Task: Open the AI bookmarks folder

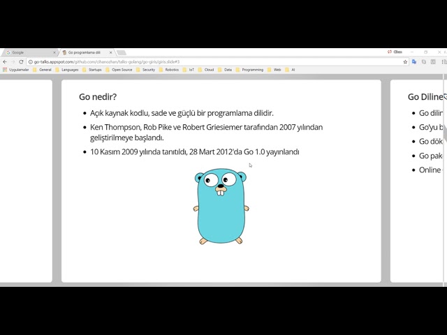Action: pyautogui.click(x=290, y=70)
